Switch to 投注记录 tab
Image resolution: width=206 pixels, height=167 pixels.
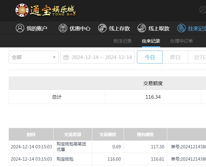[x=122, y=41]
